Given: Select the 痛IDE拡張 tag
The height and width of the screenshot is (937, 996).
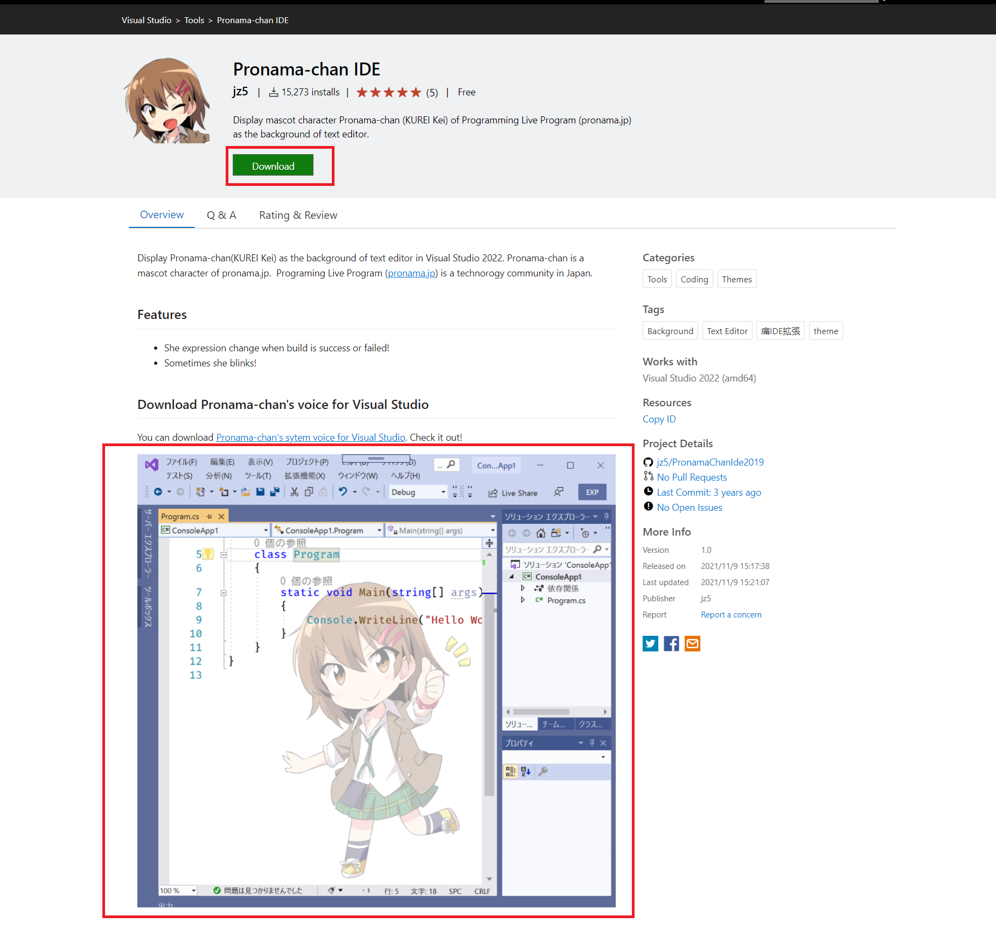Looking at the screenshot, I should click(x=781, y=331).
